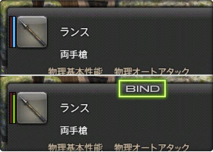Open 物理基本性能 tag in bottom panel
The image size is (213, 152).
point(75,147)
